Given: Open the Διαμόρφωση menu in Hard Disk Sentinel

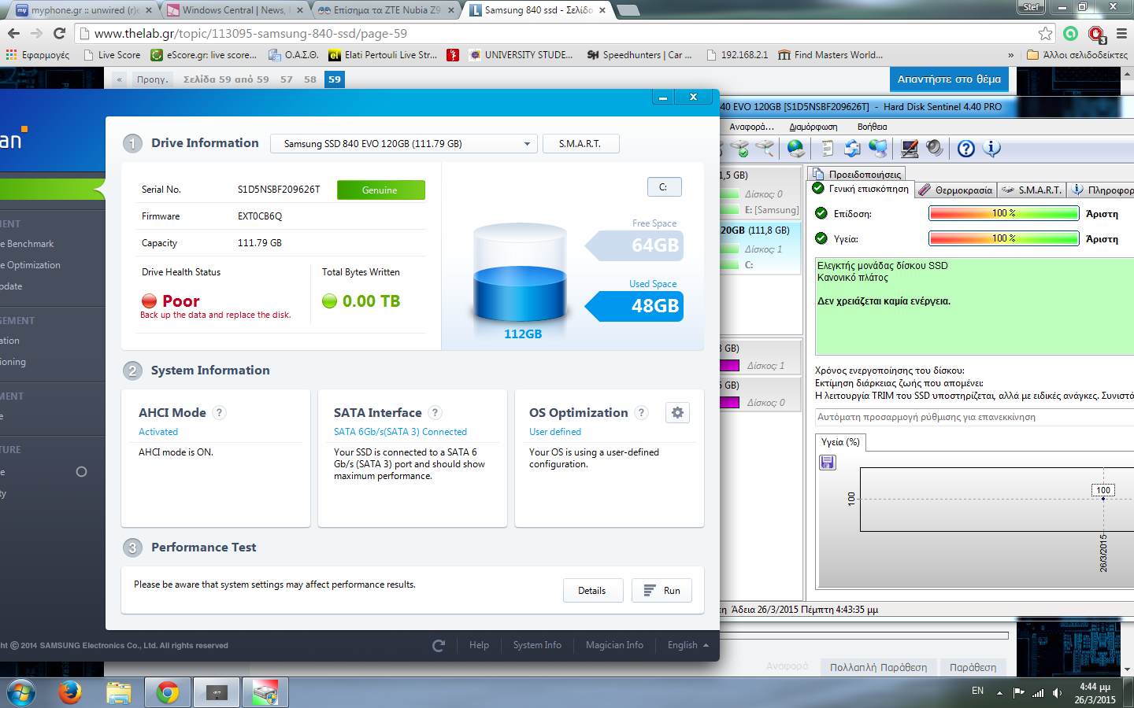Looking at the screenshot, I should 813,127.
